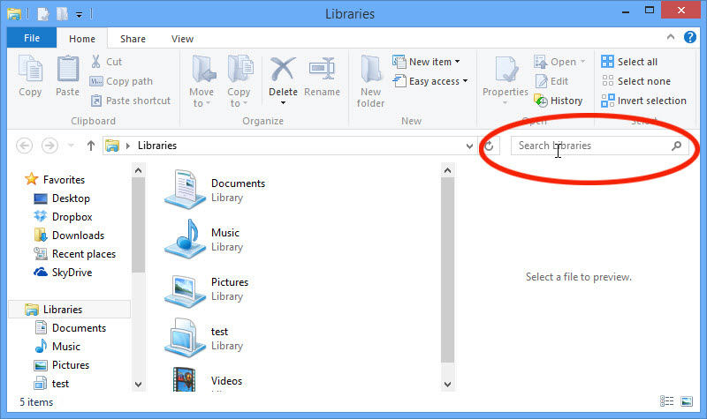Expand the Easy access dropdown

click(x=465, y=81)
